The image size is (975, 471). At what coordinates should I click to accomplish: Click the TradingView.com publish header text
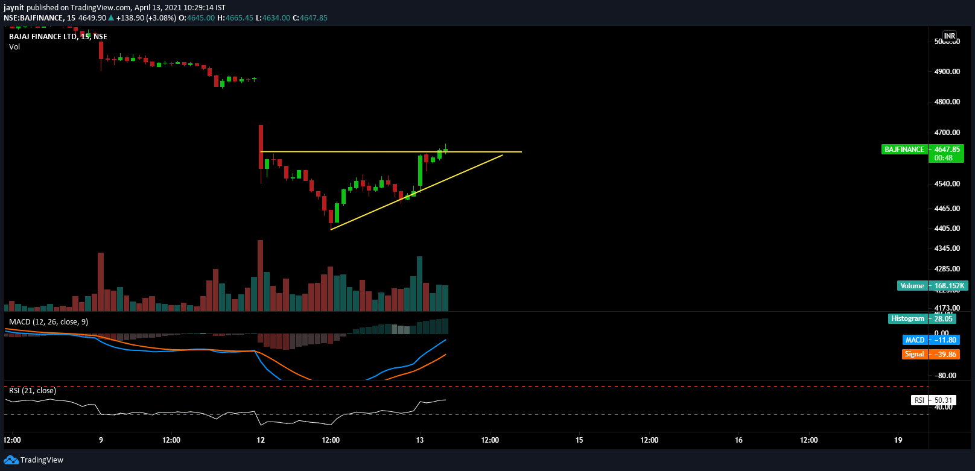(x=114, y=8)
